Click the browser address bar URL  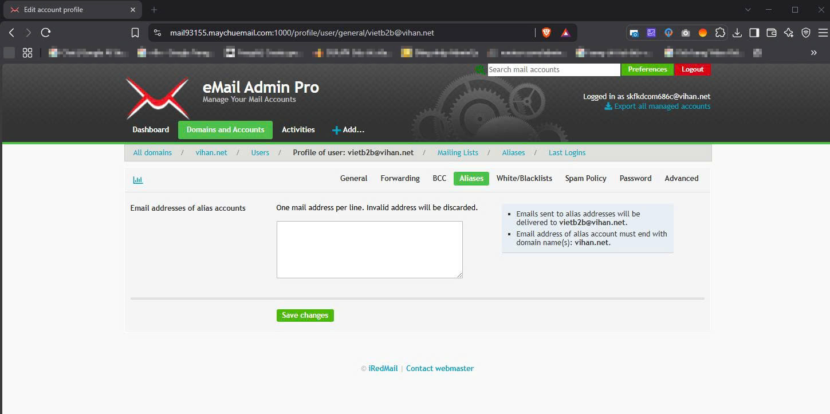(x=302, y=33)
